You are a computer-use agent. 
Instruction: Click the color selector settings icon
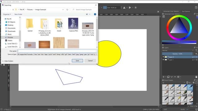(x=164, y=16)
